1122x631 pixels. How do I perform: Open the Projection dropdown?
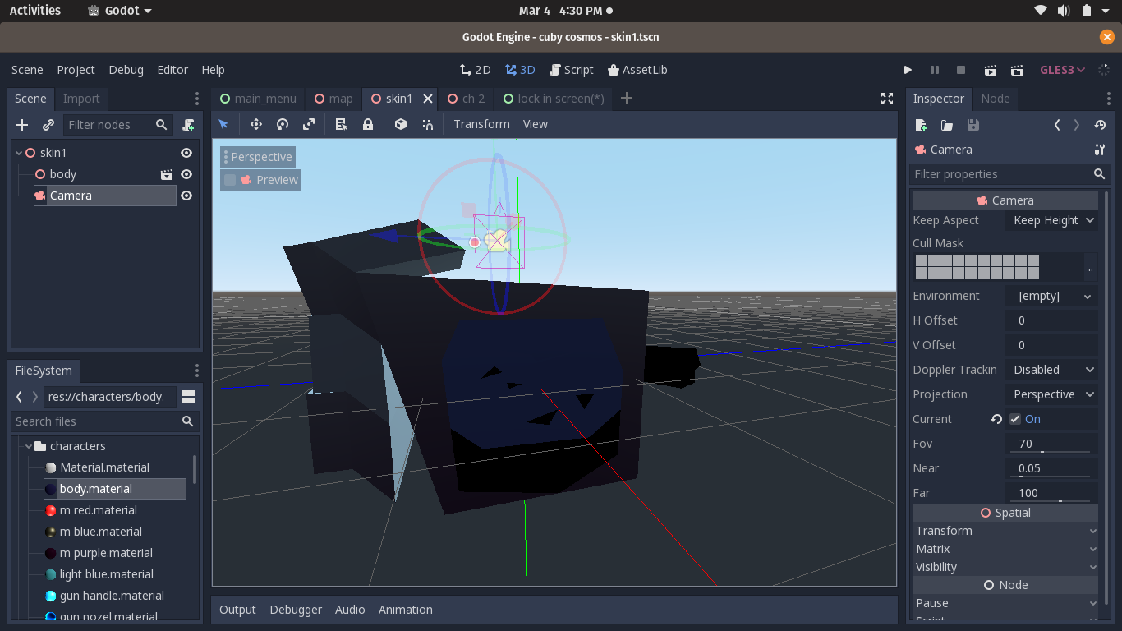[x=1052, y=394]
